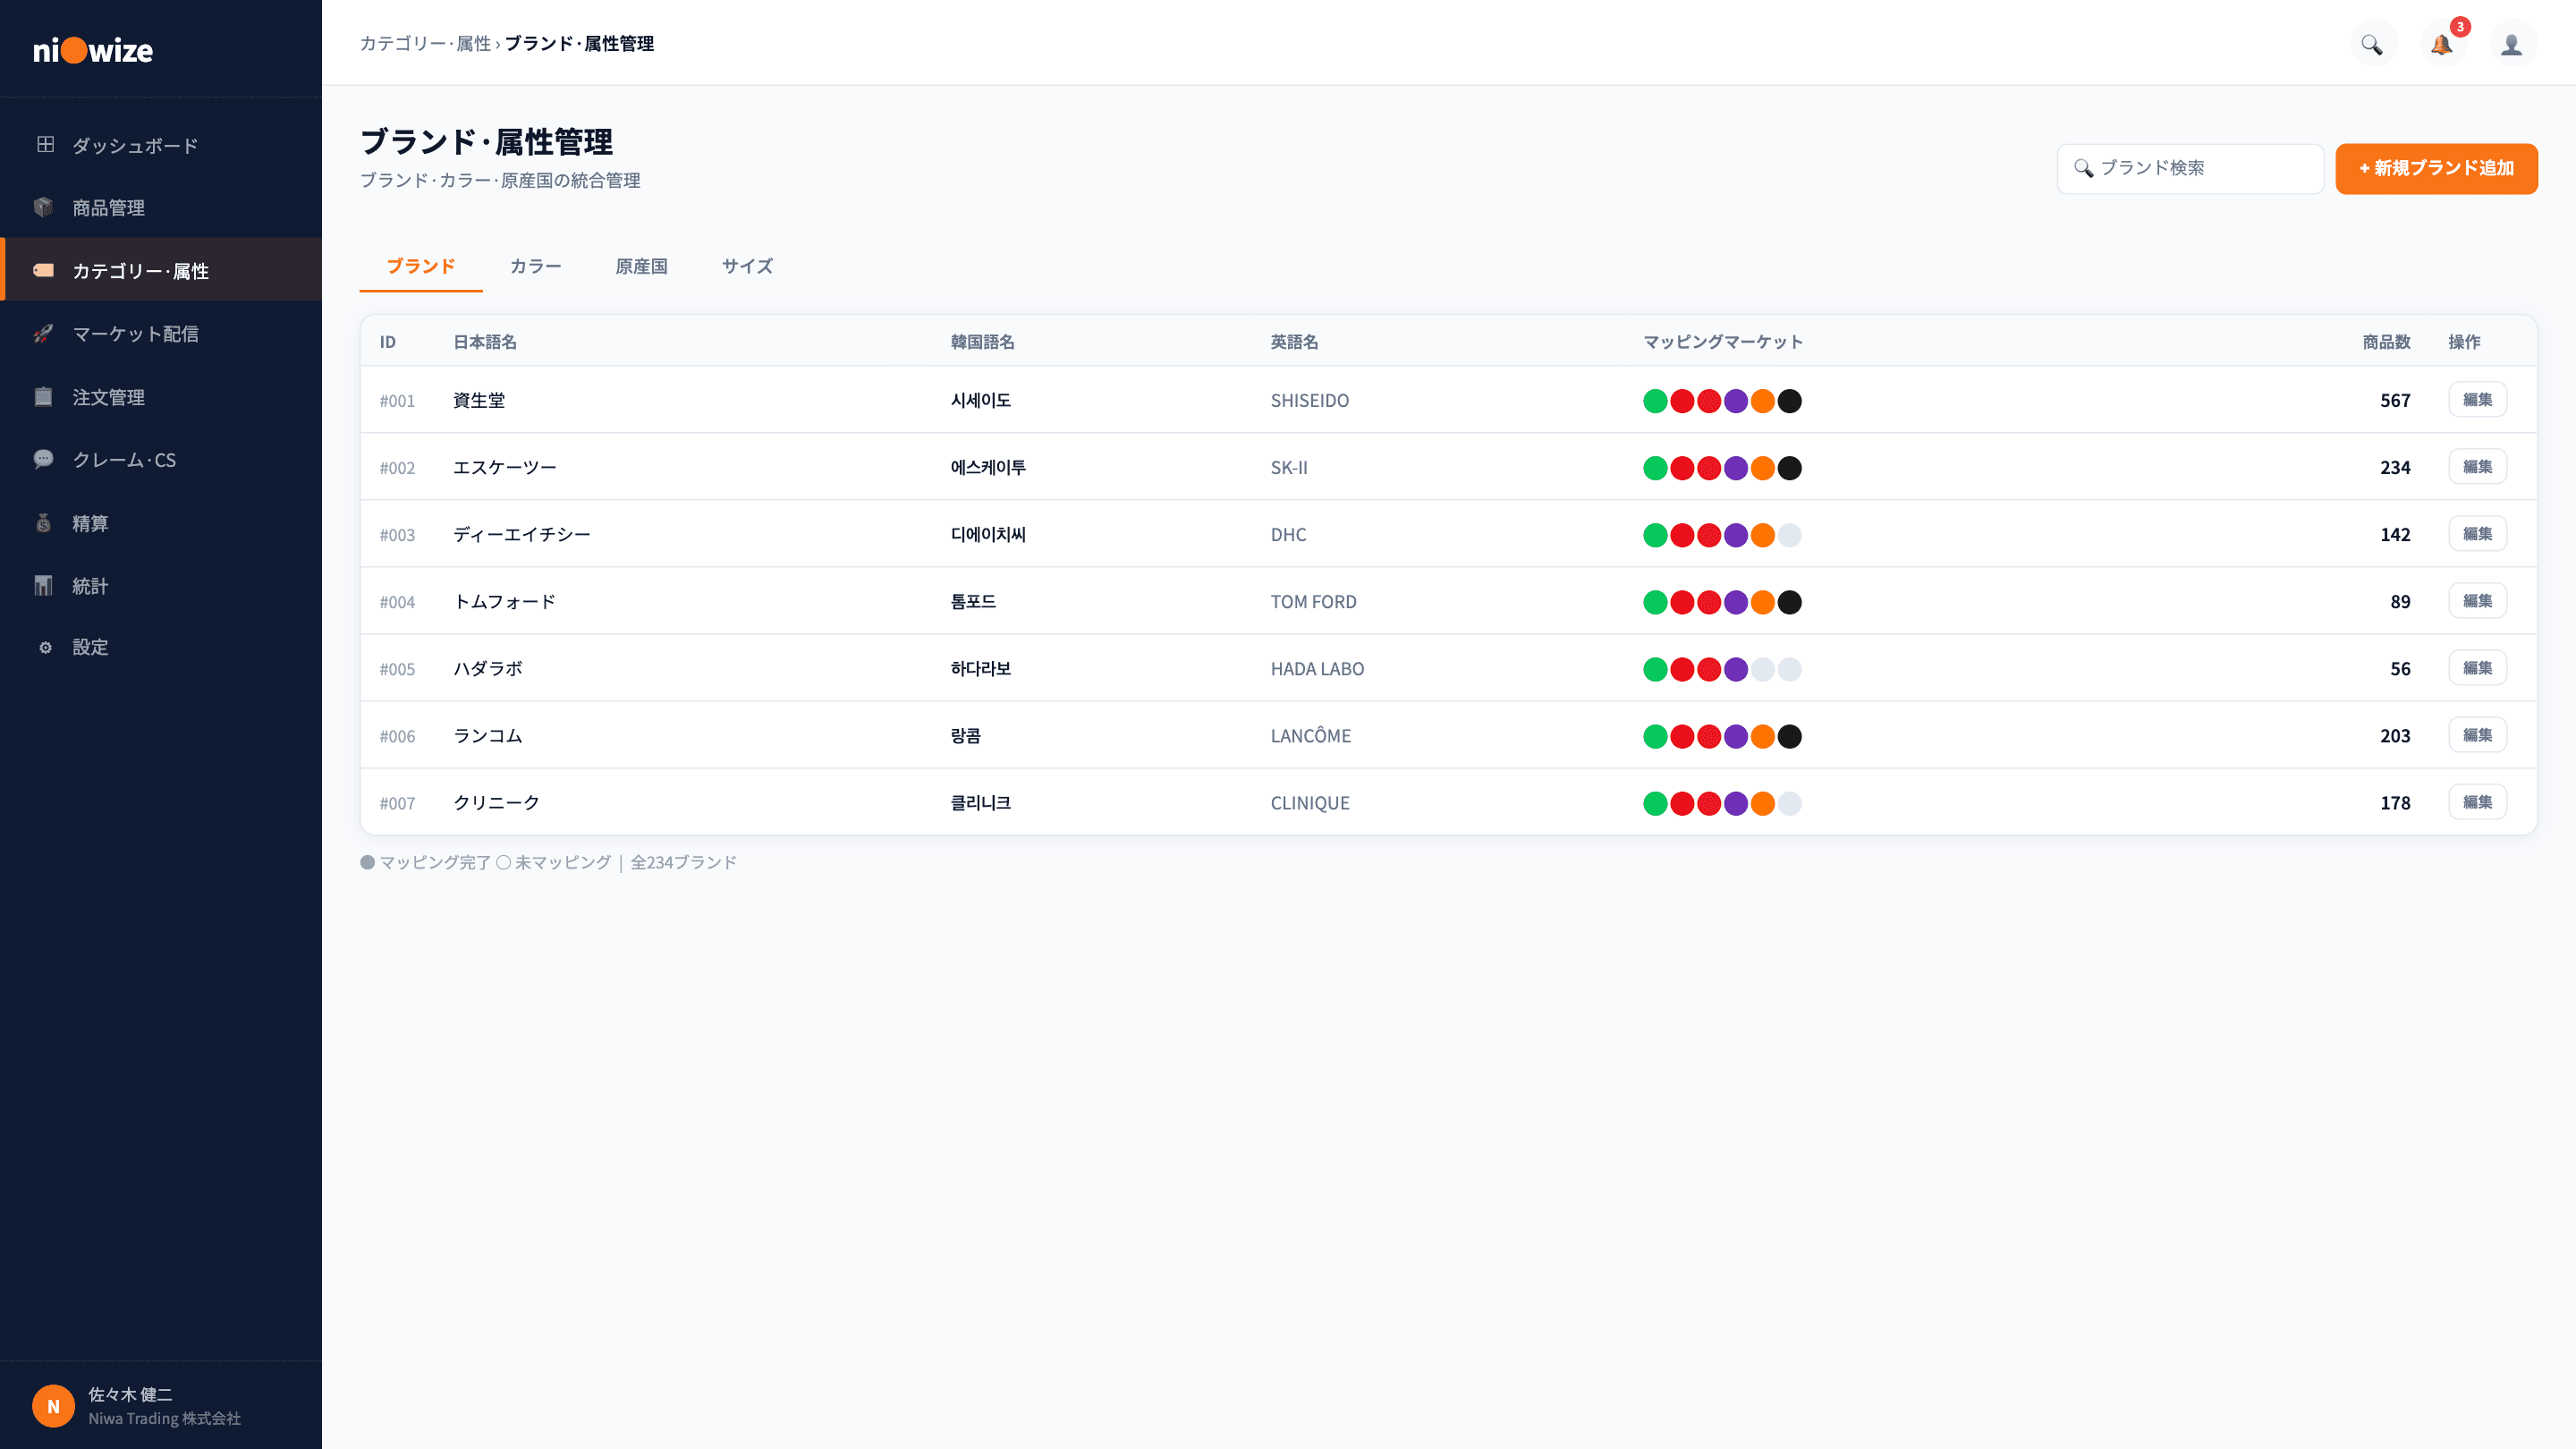Open the user profile icon in header
The height and width of the screenshot is (1449, 2576).
pyautogui.click(x=2512, y=44)
